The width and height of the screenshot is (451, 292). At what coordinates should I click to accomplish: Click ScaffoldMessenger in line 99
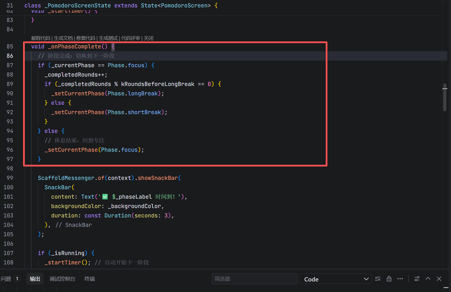click(66, 178)
